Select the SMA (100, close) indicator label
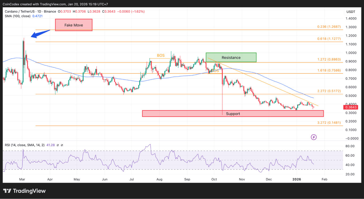Screen dimensions: 364x199 pos(18,16)
